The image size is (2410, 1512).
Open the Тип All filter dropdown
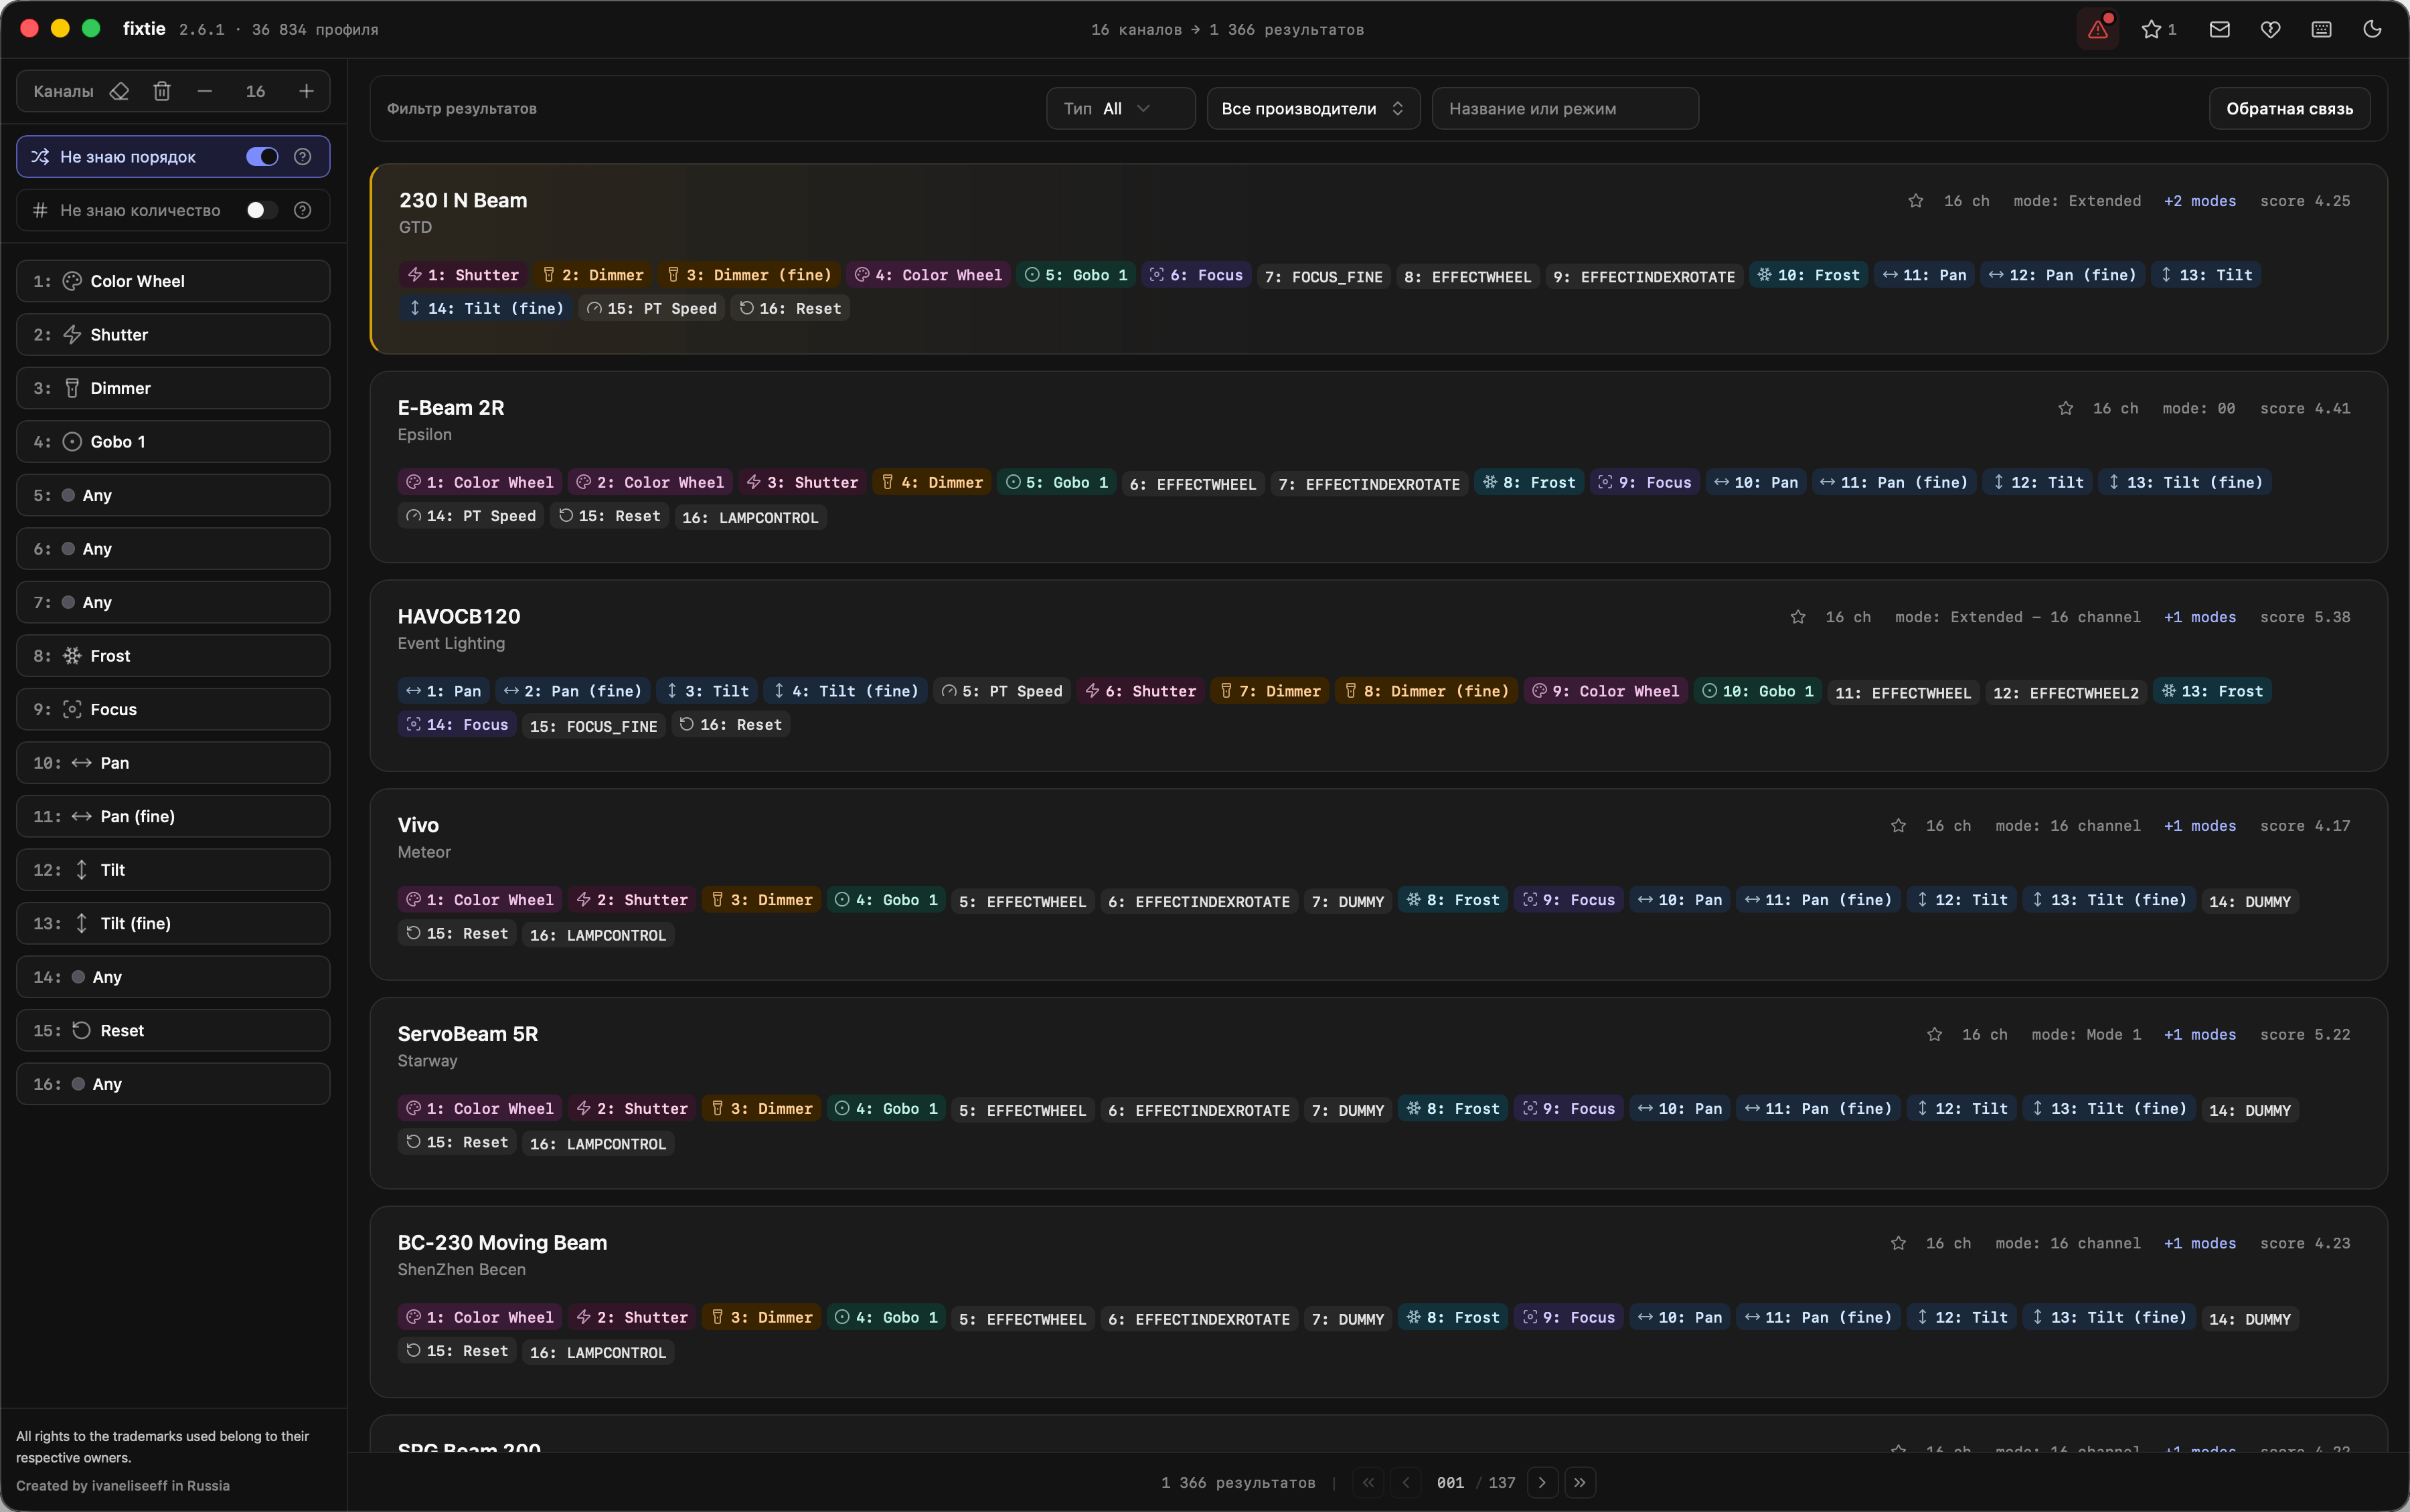(x=1121, y=108)
